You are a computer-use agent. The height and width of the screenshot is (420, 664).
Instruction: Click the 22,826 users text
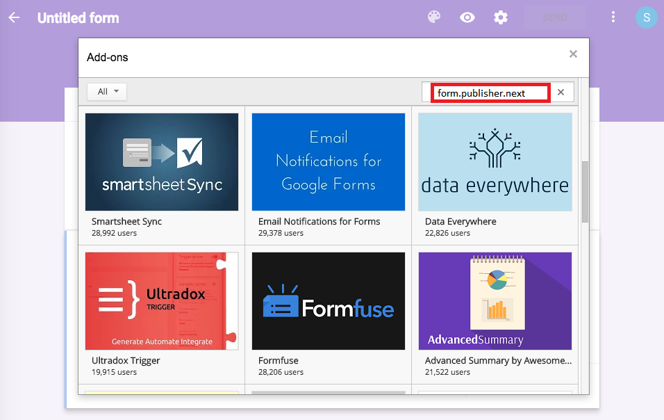coord(447,233)
